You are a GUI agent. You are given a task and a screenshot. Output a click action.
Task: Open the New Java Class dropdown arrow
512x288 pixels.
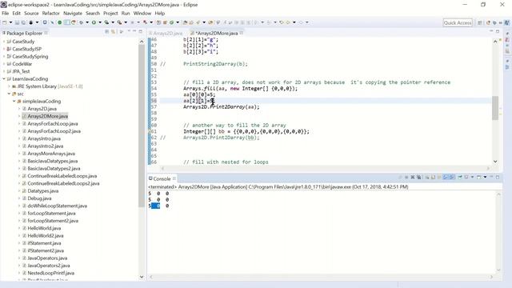click(x=178, y=22)
